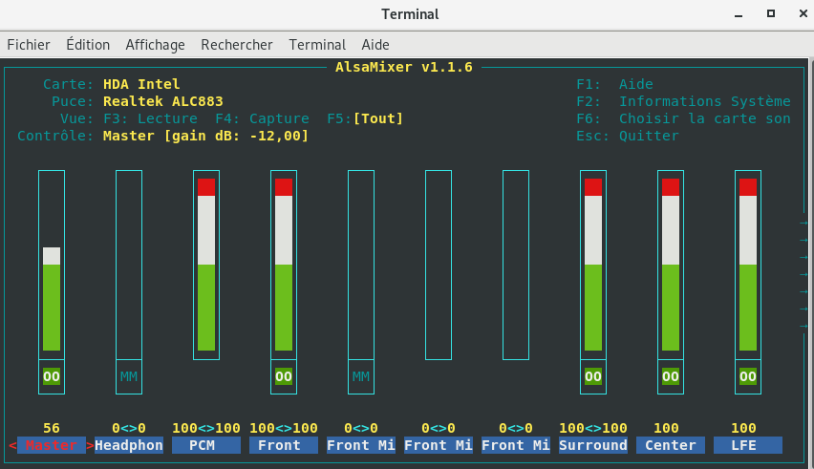814x469 pixels.
Task: Click the F3 Lecture view label
Action: pos(150,118)
